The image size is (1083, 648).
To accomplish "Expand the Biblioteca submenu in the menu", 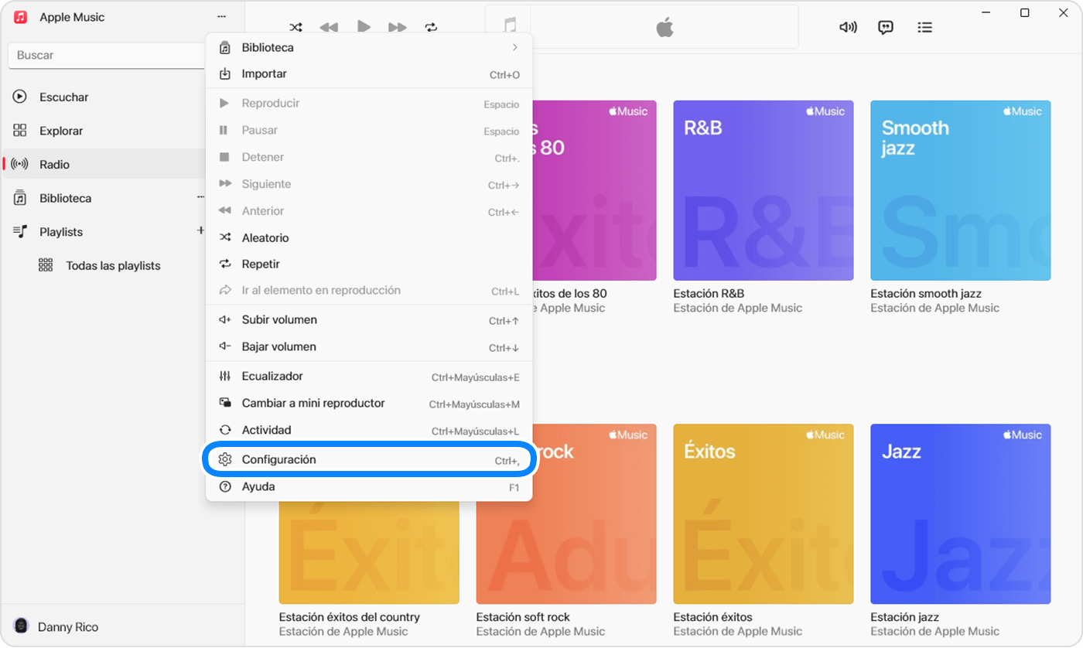I will 369,47.
